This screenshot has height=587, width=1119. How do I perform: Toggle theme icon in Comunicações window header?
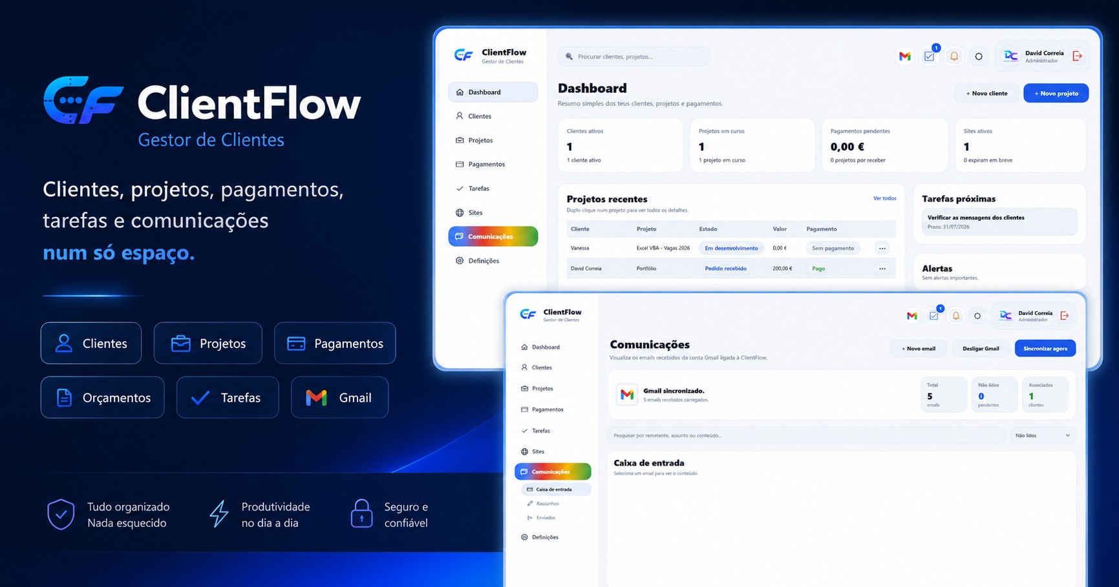[977, 316]
